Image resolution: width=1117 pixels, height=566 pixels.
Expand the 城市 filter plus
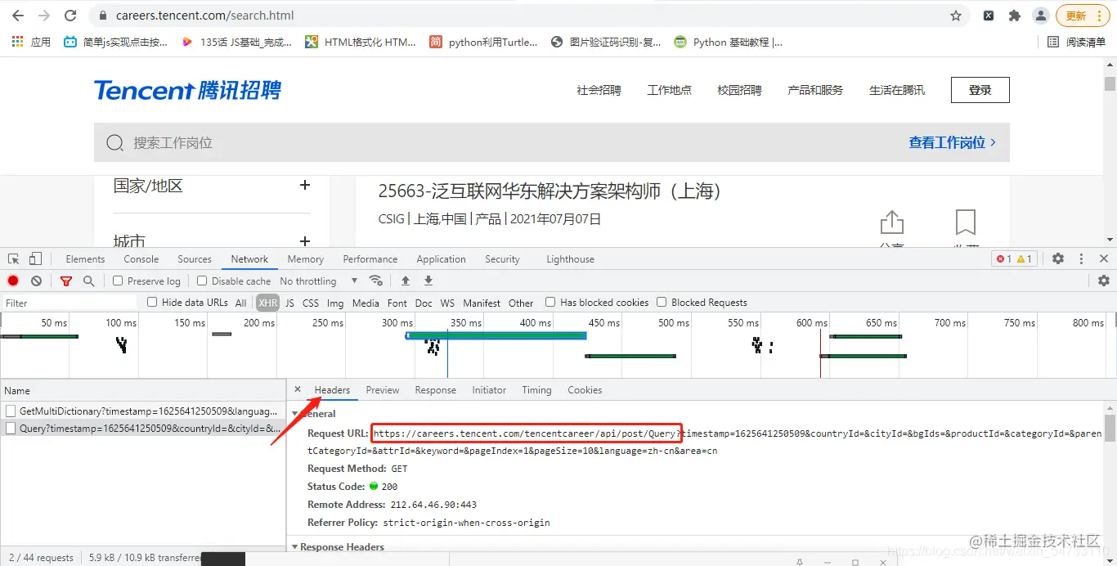tap(305, 241)
